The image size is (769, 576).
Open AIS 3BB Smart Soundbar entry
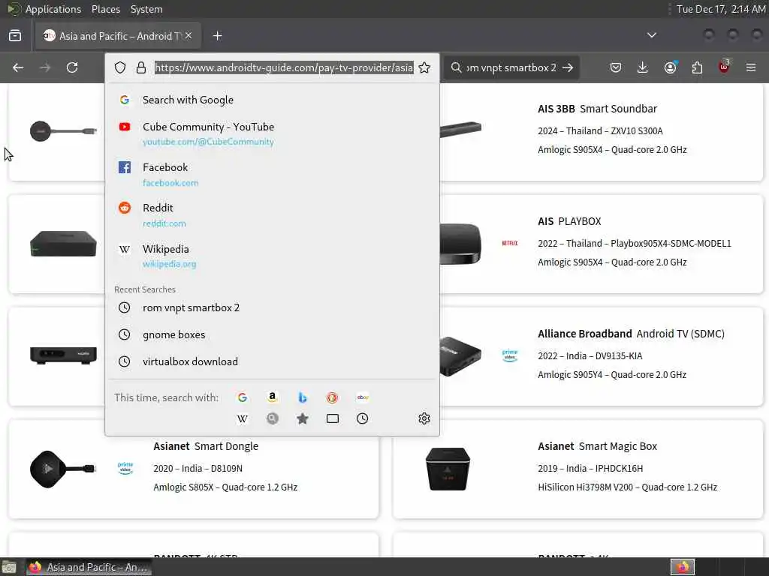pos(597,109)
